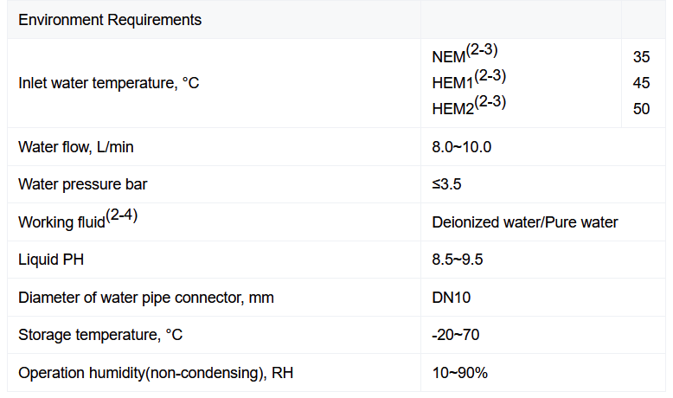
Task: Click the ≤3.5 pressure value
Action: [446, 184]
